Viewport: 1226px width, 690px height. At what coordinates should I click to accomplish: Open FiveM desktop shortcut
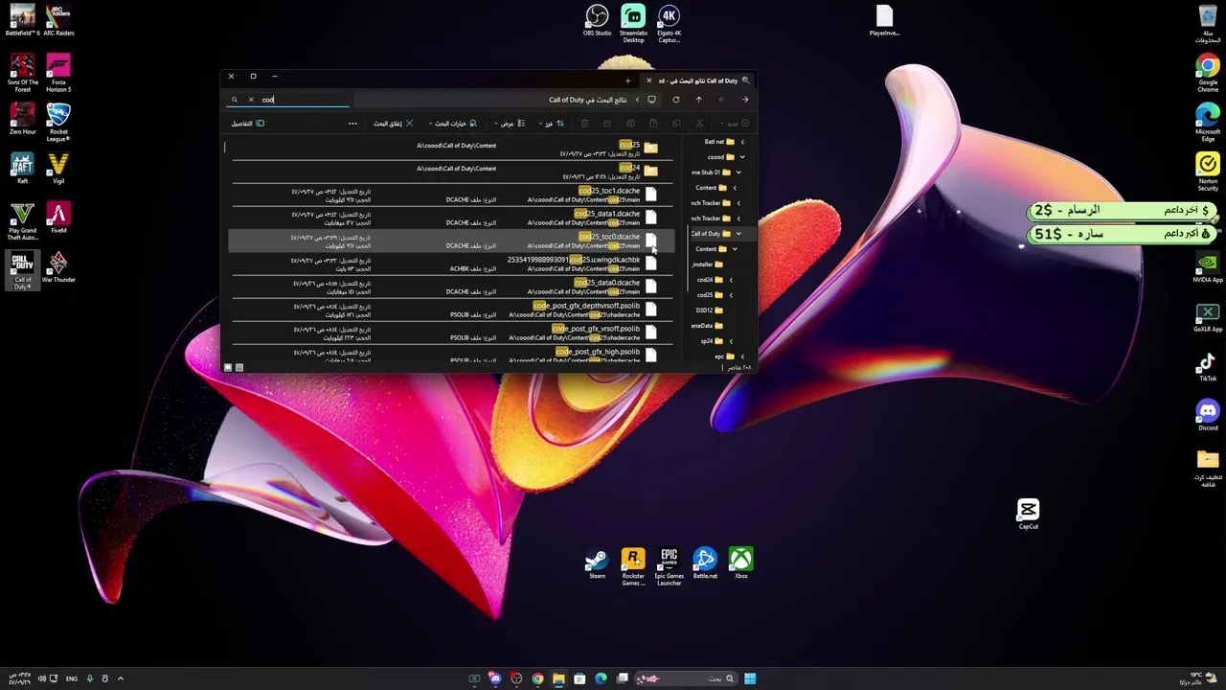pyautogui.click(x=58, y=218)
